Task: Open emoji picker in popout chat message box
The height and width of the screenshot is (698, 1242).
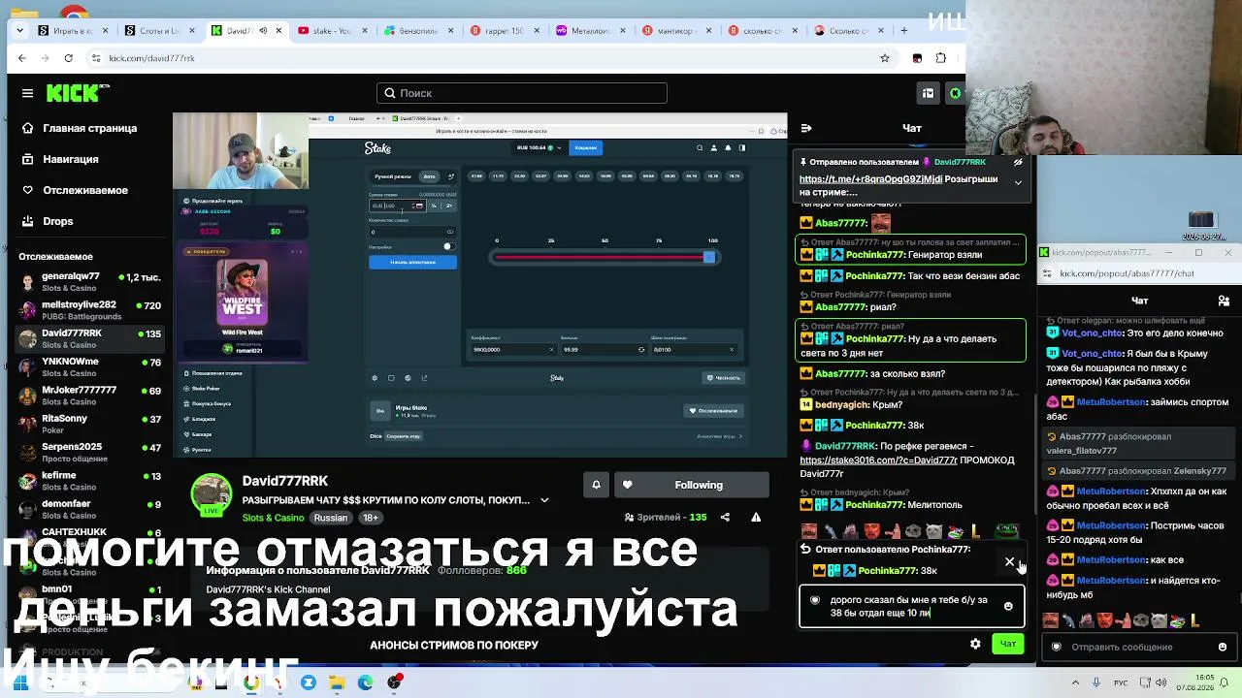Action: pyautogui.click(x=1223, y=647)
